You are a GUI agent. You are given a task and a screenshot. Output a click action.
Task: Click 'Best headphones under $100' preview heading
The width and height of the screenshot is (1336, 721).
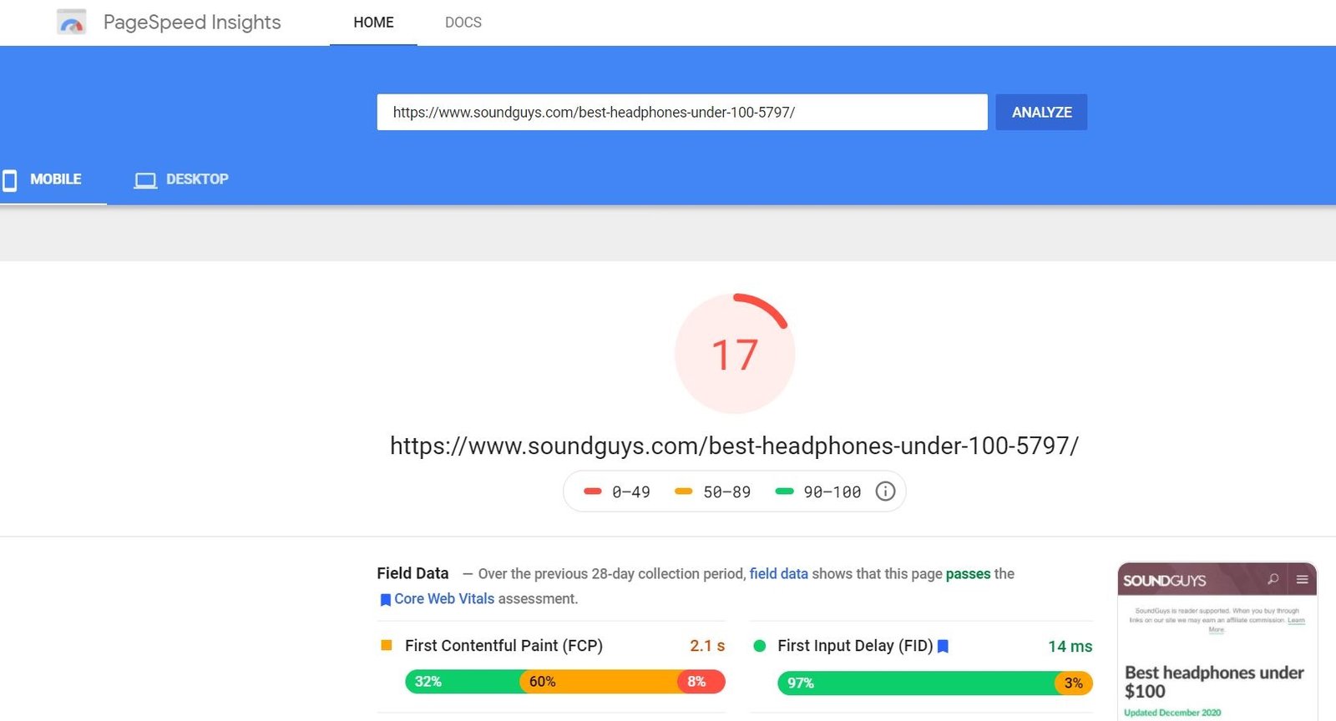(1214, 682)
